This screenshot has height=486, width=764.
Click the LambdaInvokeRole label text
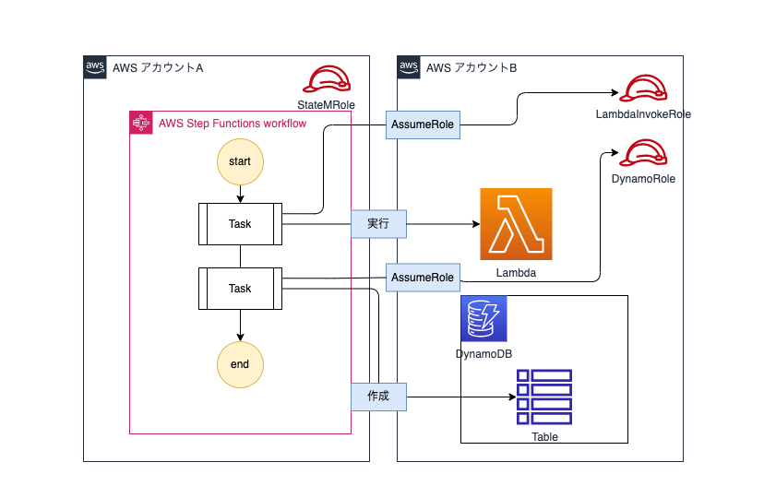point(643,114)
